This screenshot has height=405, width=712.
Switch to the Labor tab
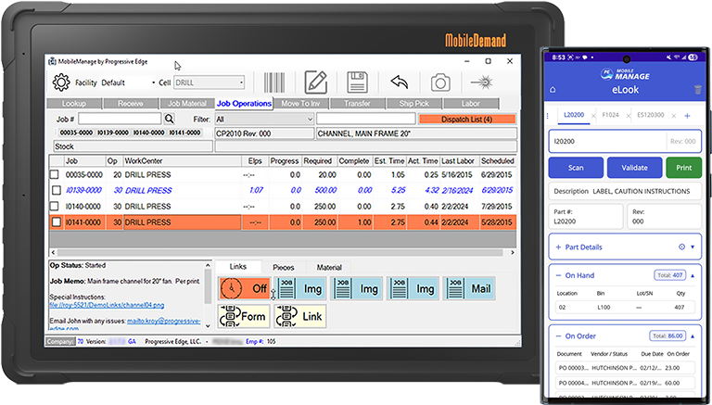(x=471, y=104)
